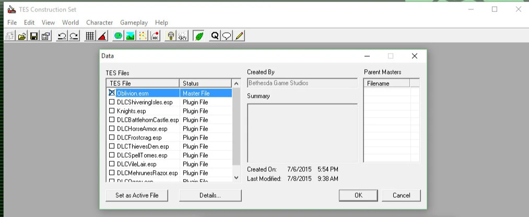Screen dimensions: 529x217
Task: Toggle the SKY icon
Action: click(x=183, y=36)
